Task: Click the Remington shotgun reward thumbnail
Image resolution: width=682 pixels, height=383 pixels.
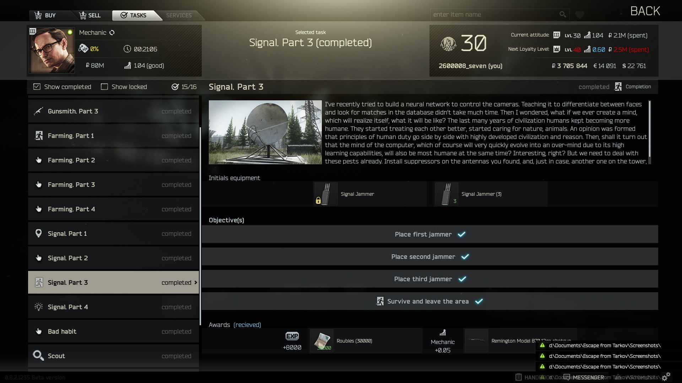Action: 476,341
